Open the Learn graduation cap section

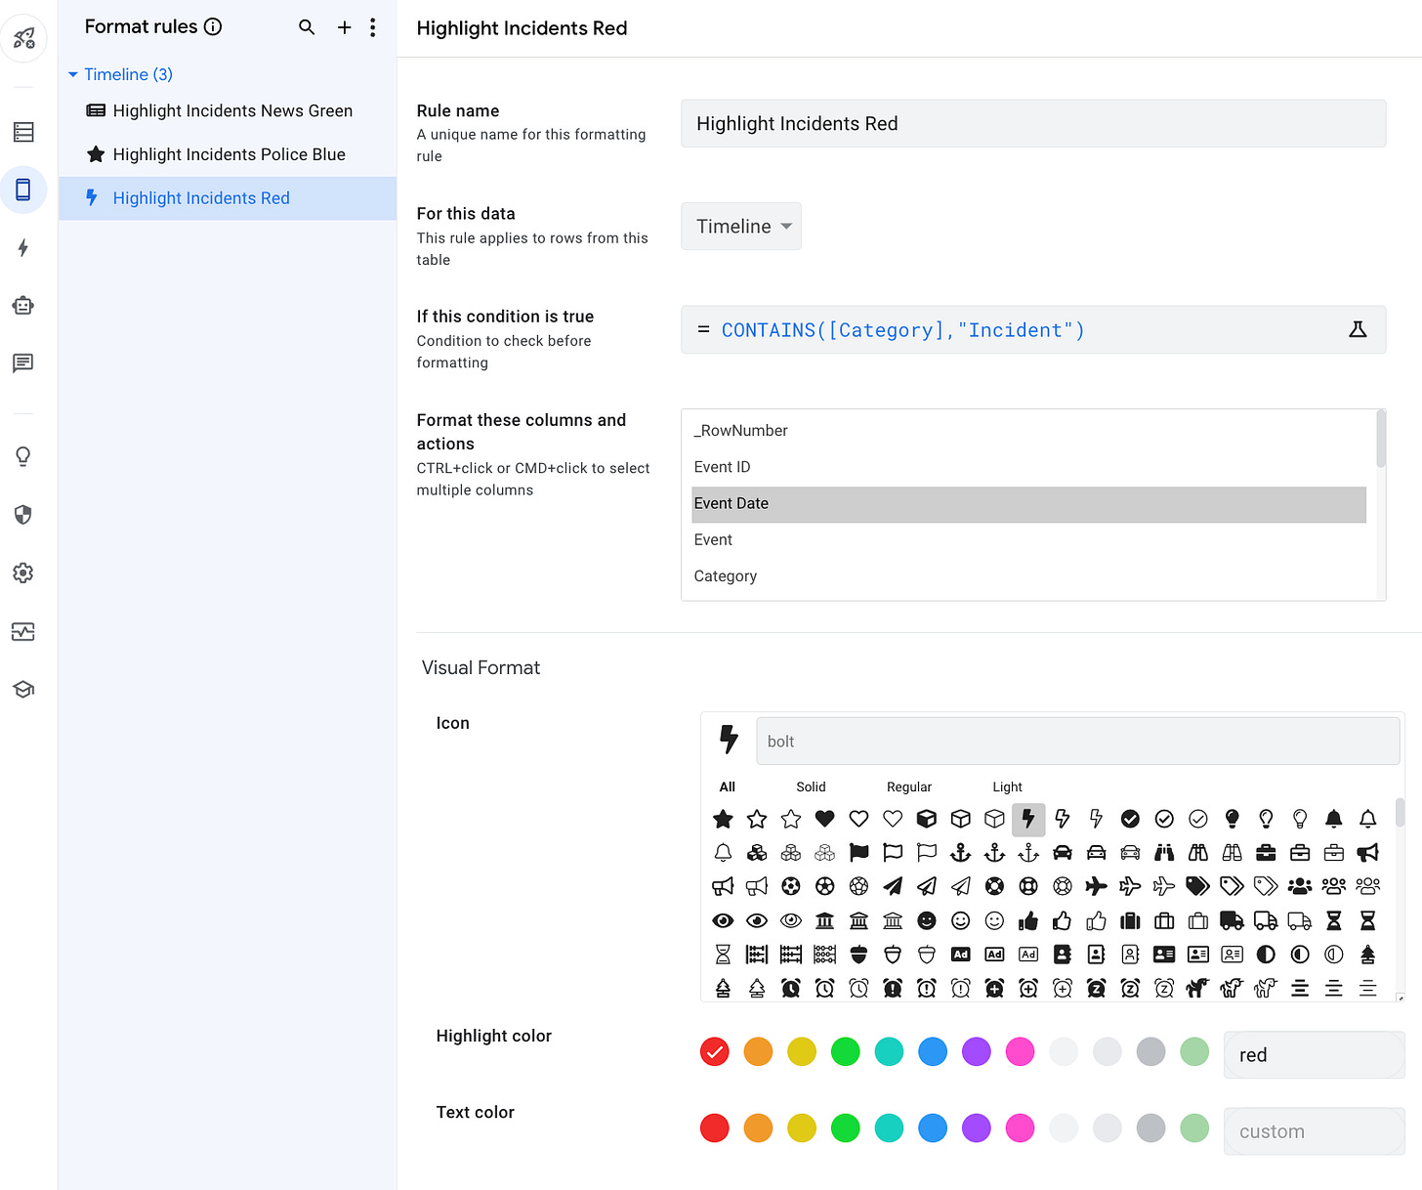[23, 689]
